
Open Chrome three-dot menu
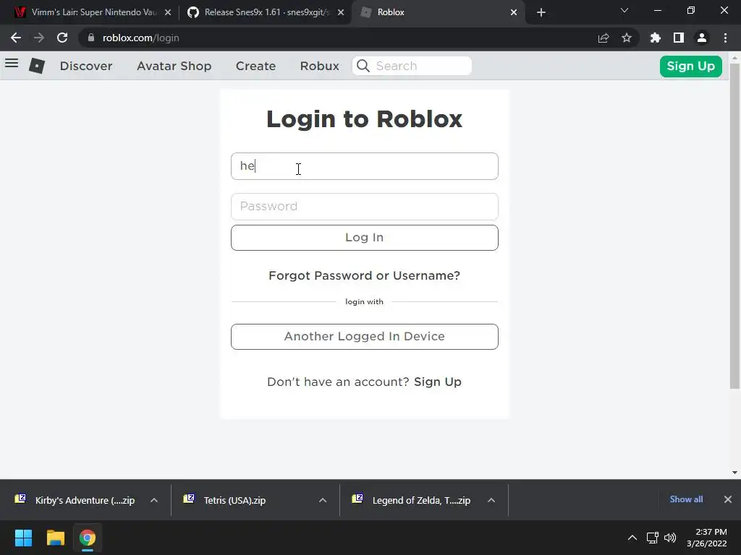[x=725, y=38]
